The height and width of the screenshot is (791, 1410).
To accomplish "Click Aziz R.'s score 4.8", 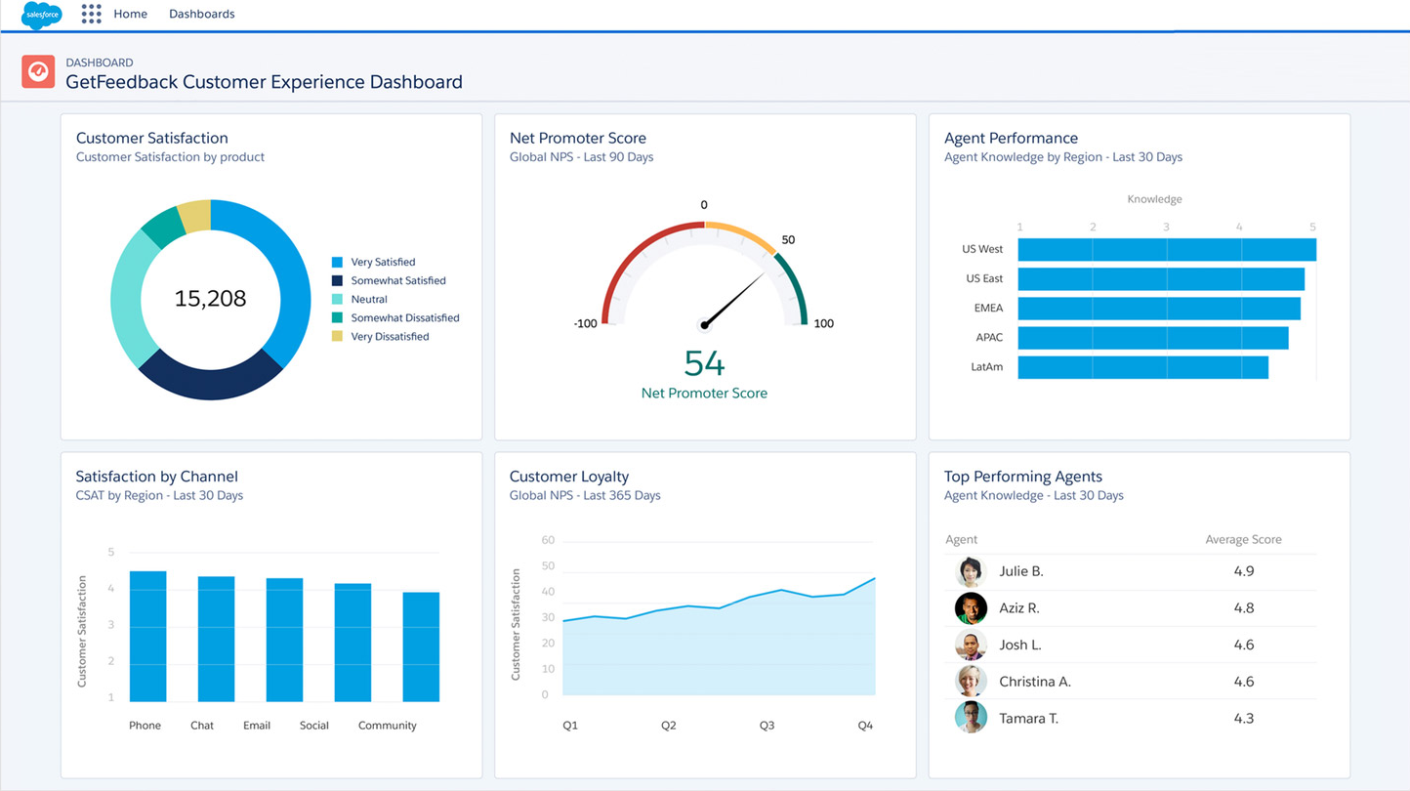I will pyautogui.click(x=1243, y=608).
